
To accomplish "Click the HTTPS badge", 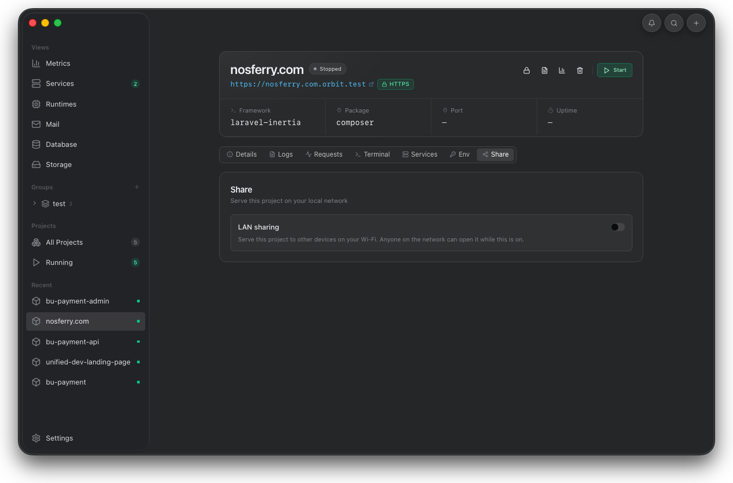I will (395, 84).
